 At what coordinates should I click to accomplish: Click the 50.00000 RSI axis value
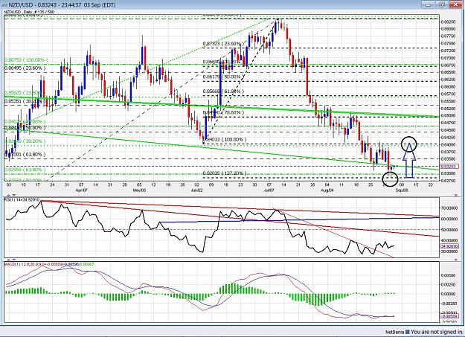pos(449,230)
